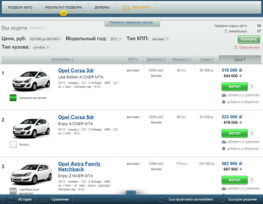Click the Enjoy A12XER MTA trim text
This screenshot has height=204, width=263.
pos(76,124)
